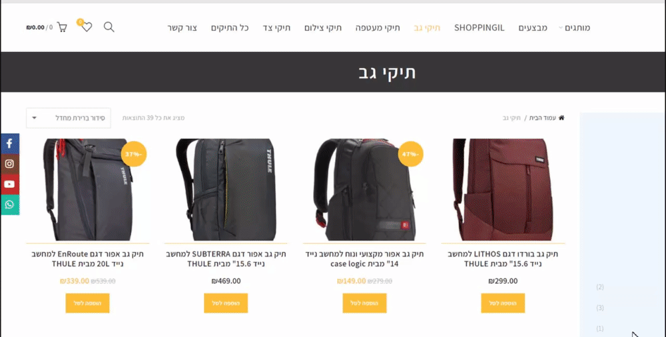Open the search magnifier icon
This screenshot has width=666, height=337.
coord(109,27)
